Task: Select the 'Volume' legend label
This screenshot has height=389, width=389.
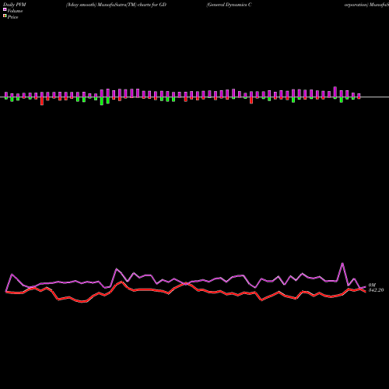Action: tap(15, 11)
